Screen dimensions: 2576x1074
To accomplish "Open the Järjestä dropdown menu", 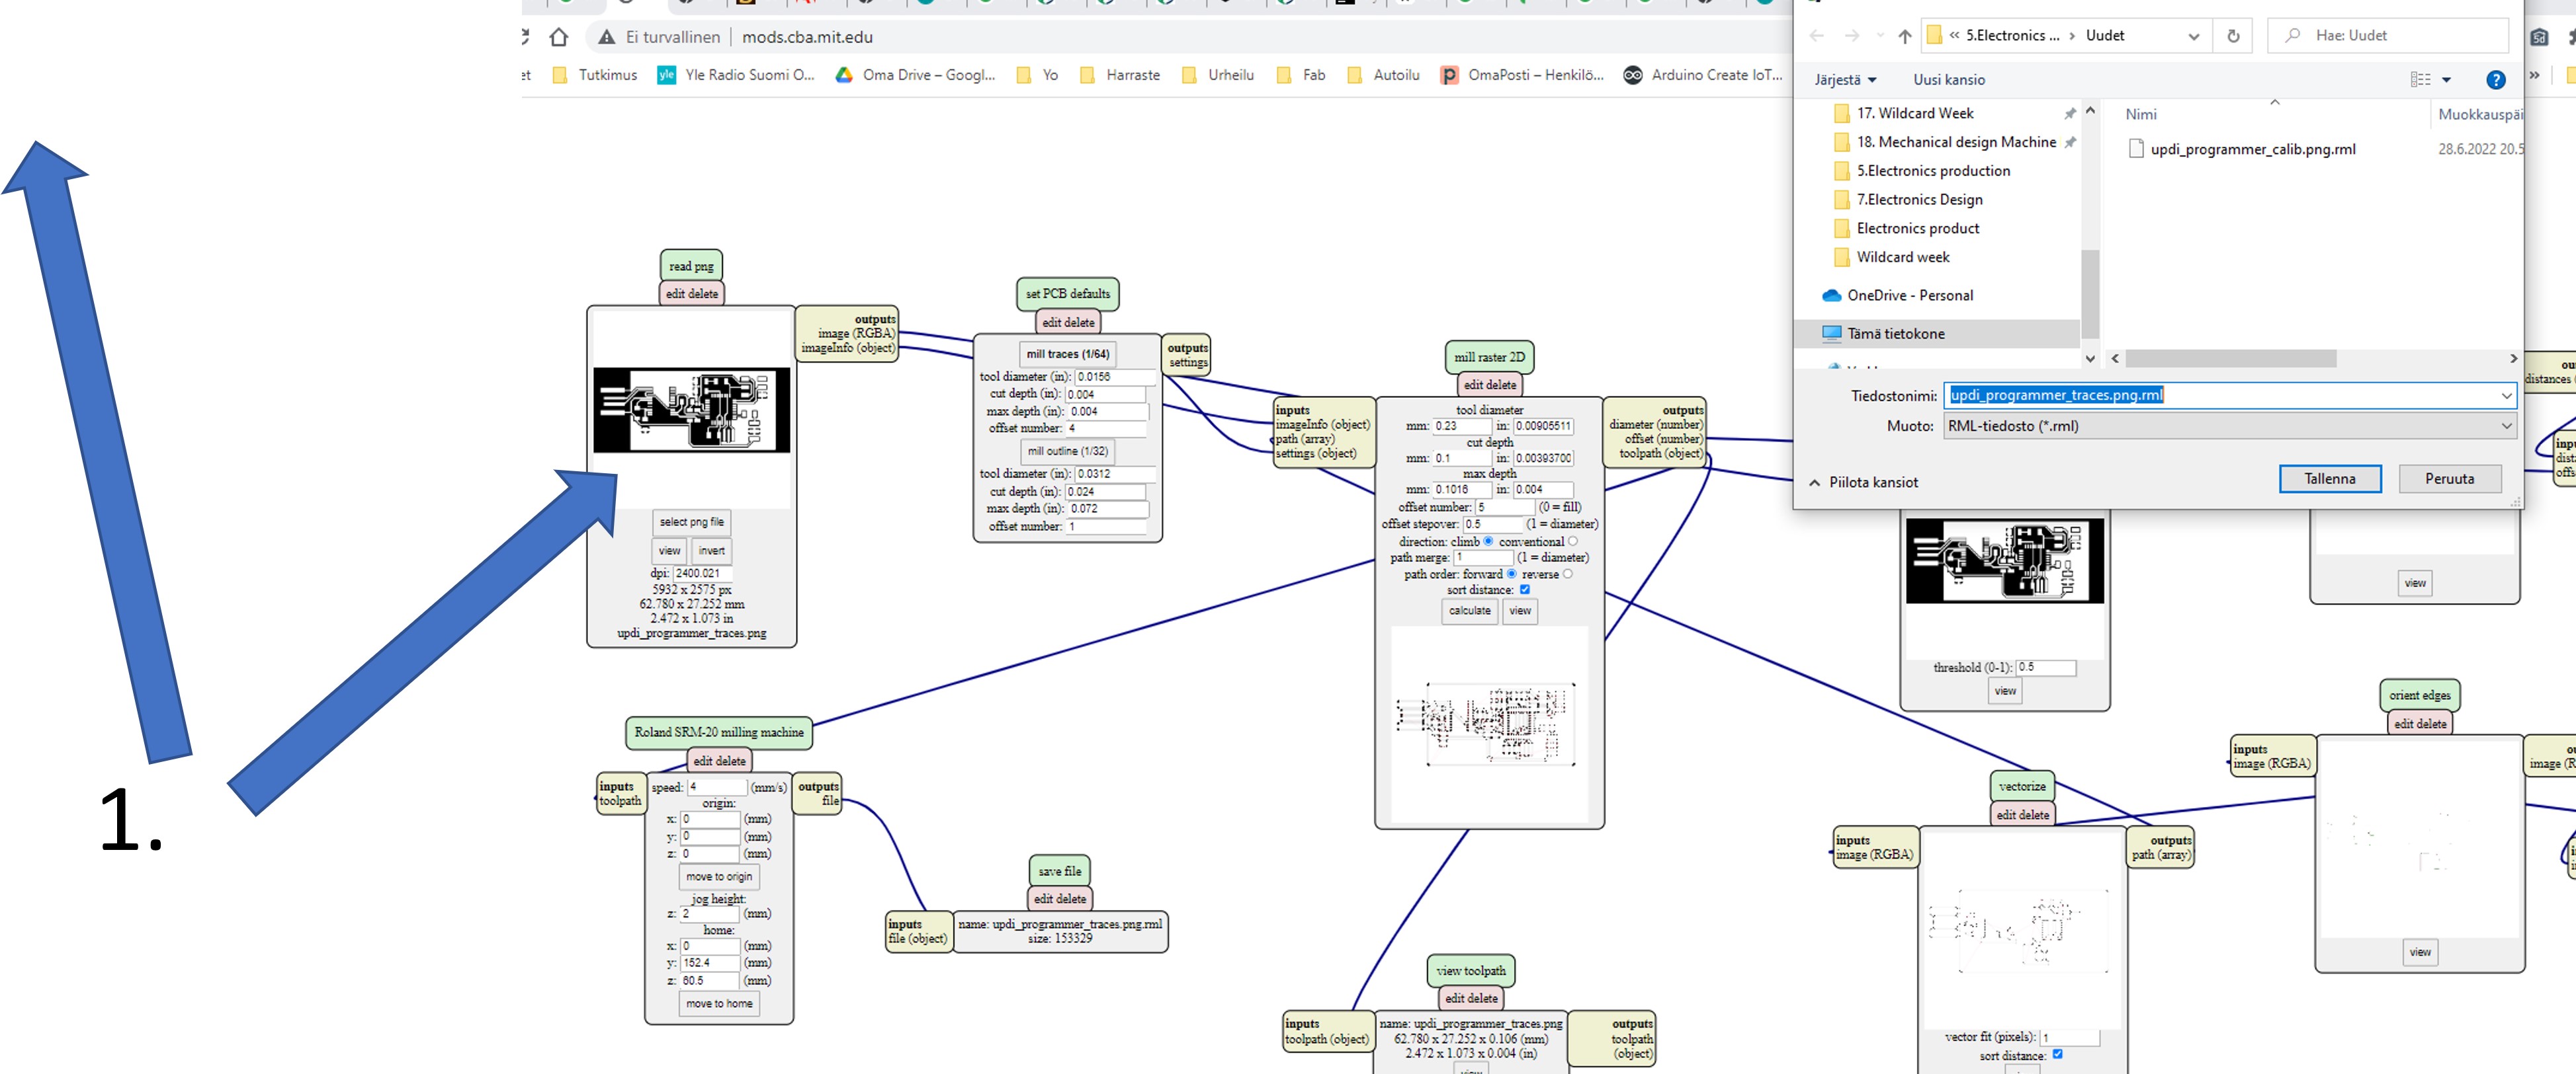I will (1845, 80).
